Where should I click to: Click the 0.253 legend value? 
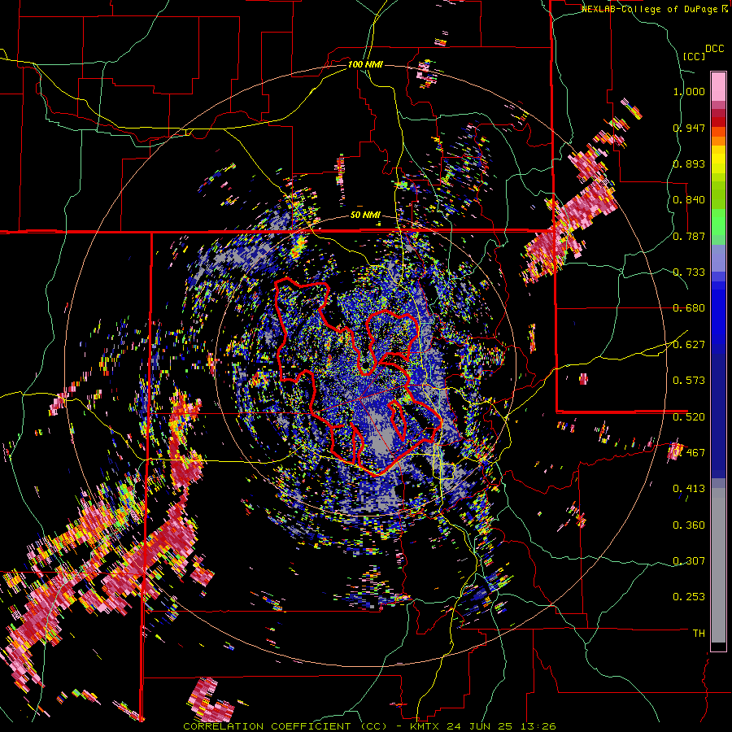click(x=689, y=597)
